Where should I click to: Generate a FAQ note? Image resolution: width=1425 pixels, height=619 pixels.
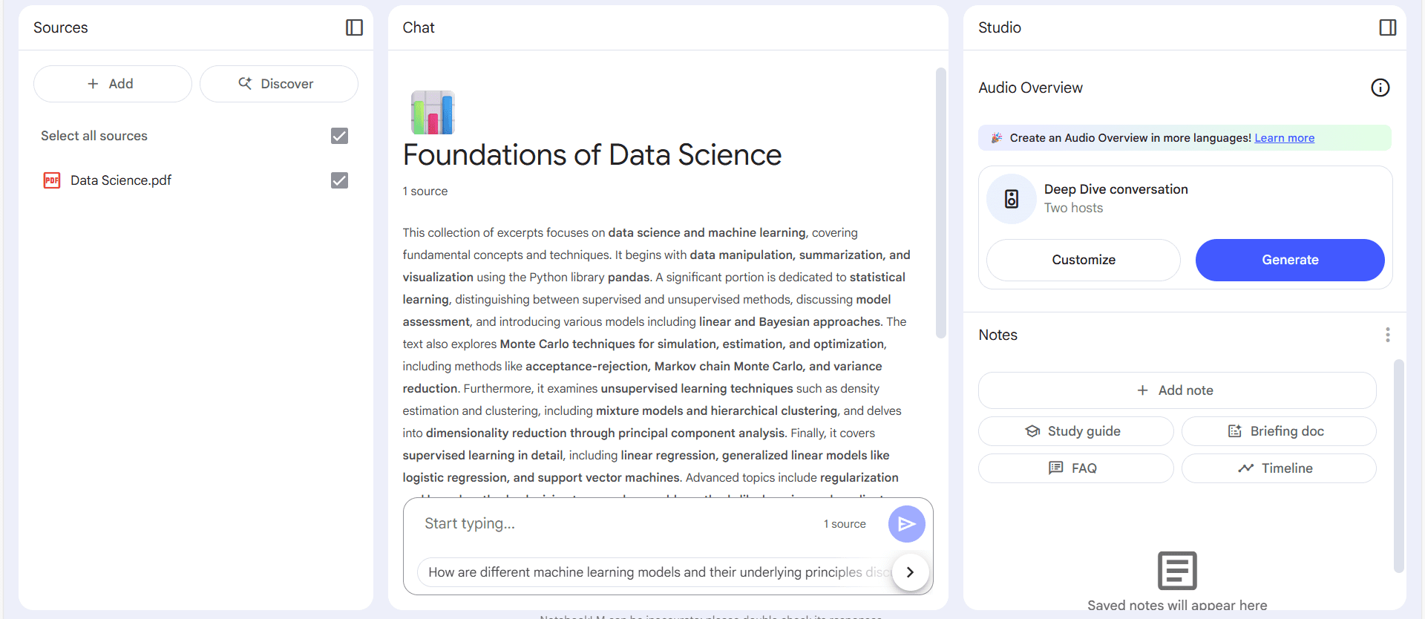[1075, 468]
